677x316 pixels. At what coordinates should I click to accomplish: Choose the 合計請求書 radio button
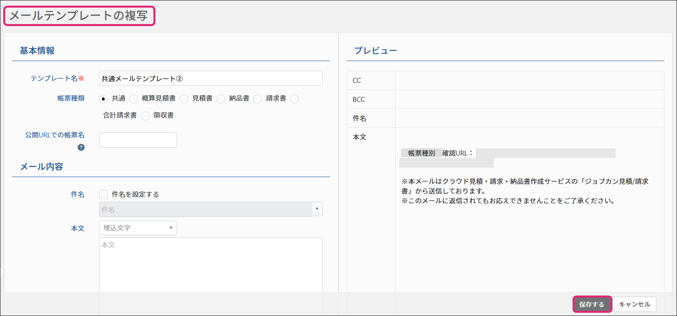tap(295, 99)
